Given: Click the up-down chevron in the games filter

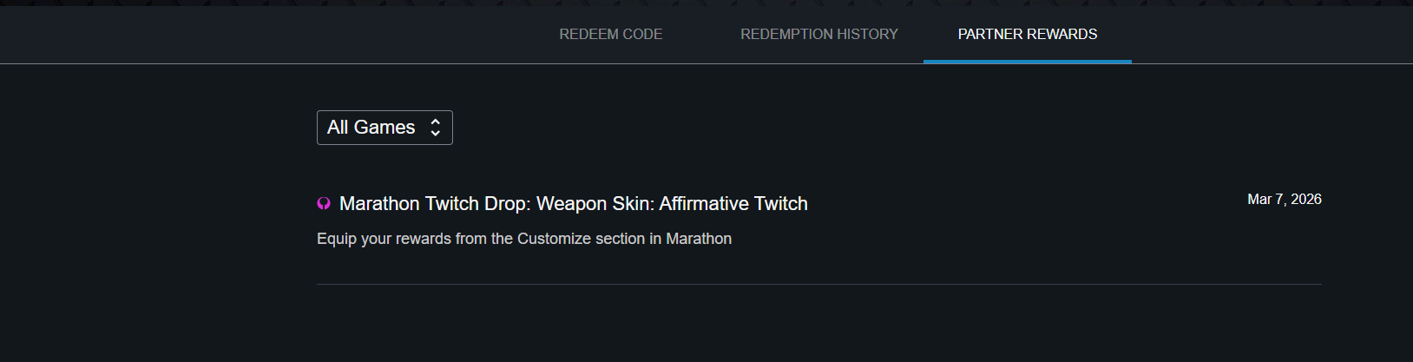Looking at the screenshot, I should point(436,128).
